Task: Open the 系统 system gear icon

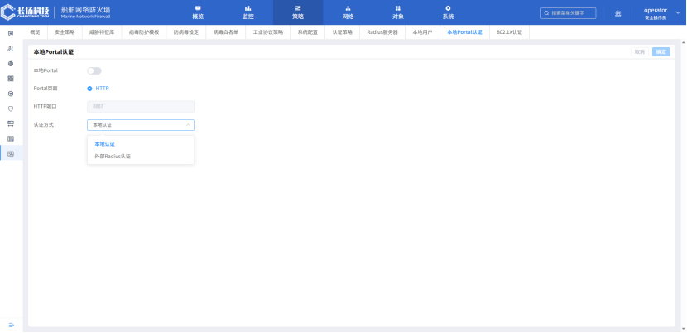Action: 448,8
